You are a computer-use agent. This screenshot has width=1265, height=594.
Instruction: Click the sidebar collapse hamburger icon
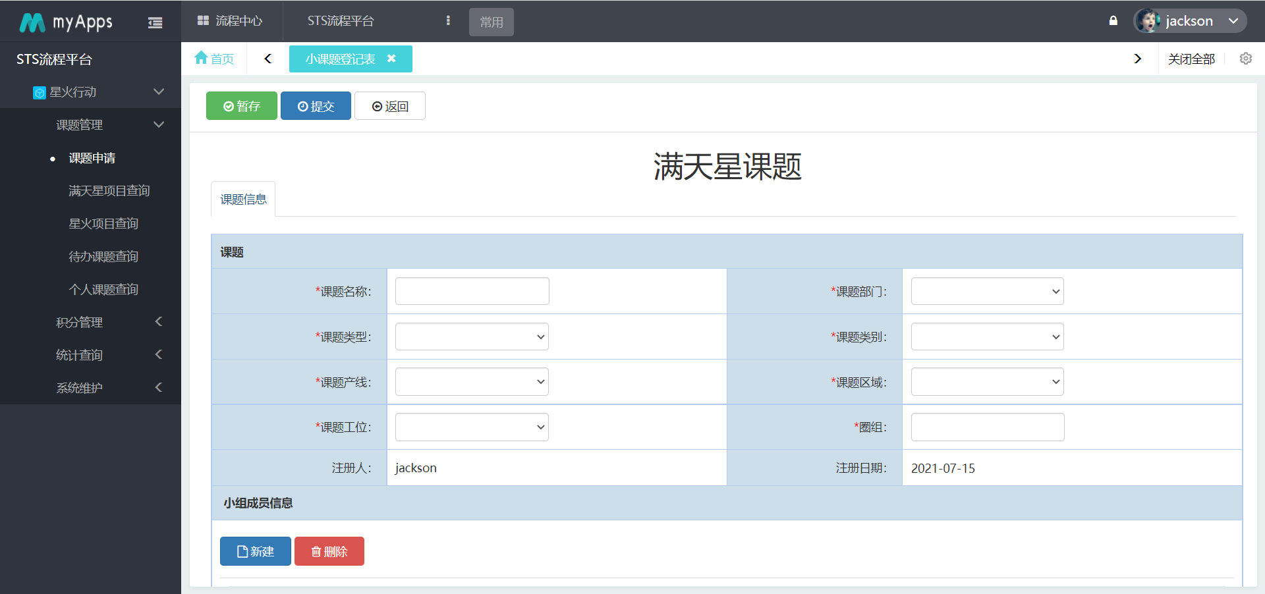point(155,23)
